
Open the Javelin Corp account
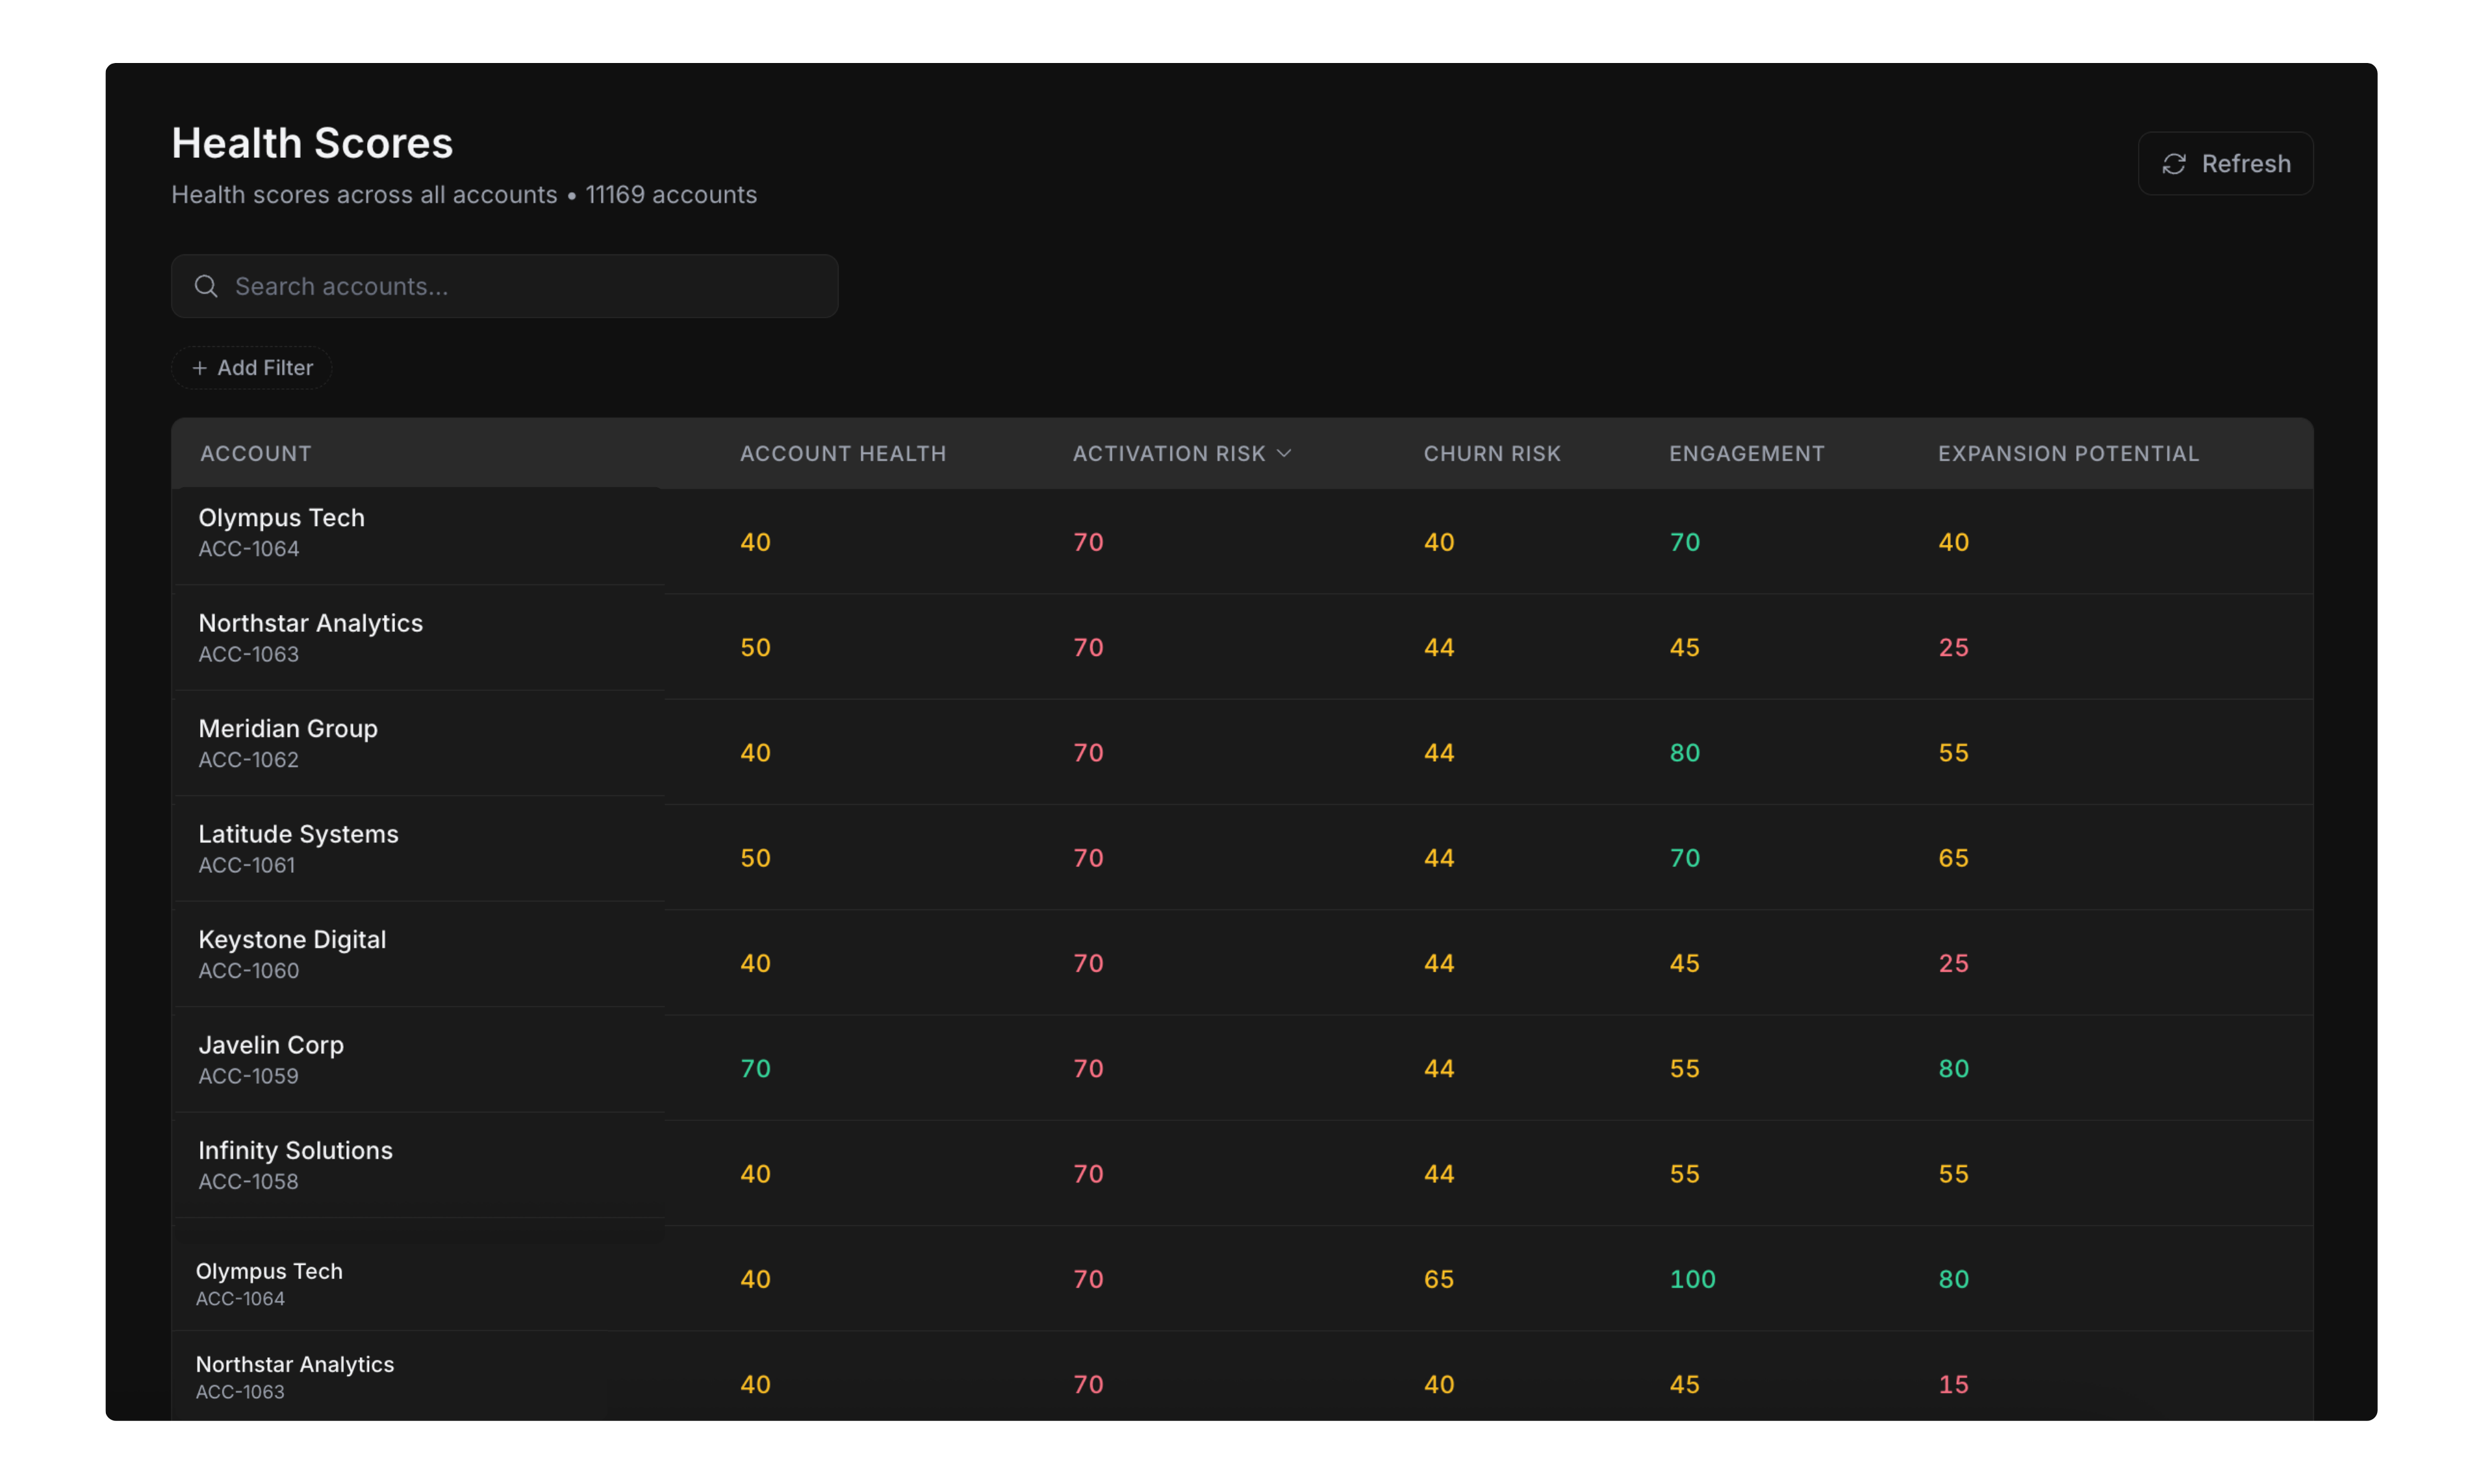(271, 1045)
